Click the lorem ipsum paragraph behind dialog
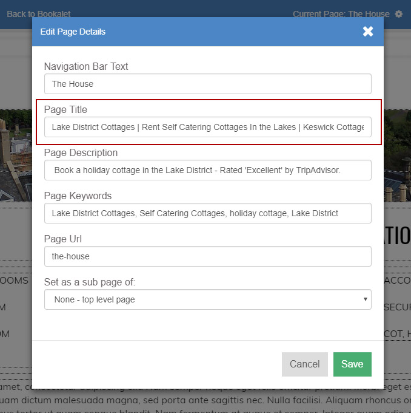 click(x=206, y=400)
